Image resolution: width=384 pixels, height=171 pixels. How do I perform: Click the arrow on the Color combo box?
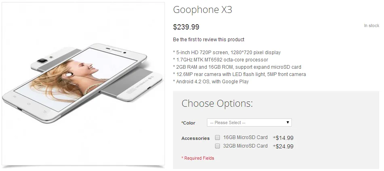click(x=287, y=122)
